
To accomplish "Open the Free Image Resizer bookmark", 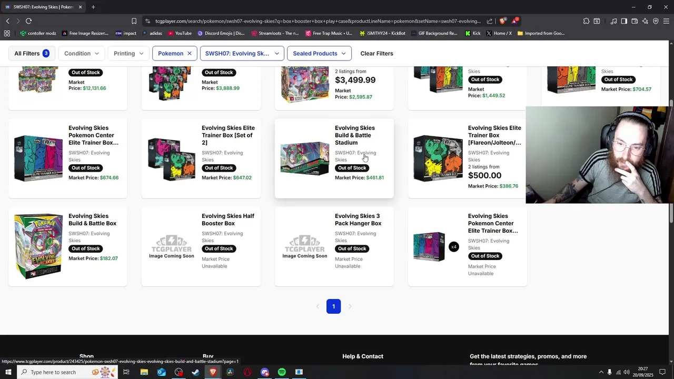I will click(x=85, y=33).
